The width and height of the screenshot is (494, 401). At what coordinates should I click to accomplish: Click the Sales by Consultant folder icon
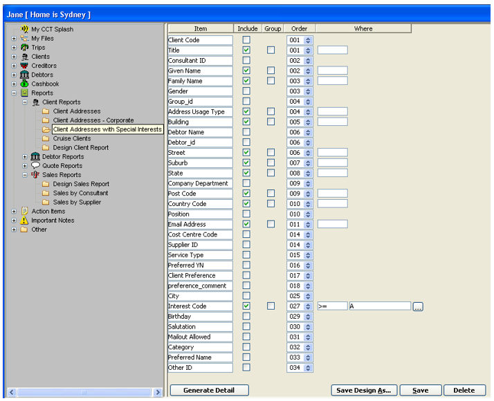pyautogui.click(x=46, y=193)
